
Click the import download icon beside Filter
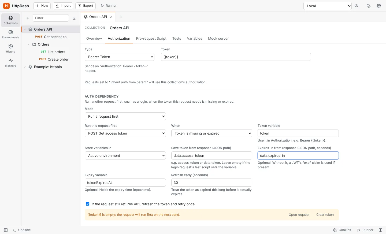click(74, 18)
